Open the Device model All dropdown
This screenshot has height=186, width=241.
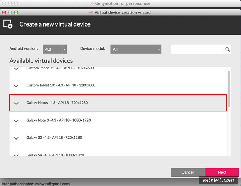tap(136, 49)
